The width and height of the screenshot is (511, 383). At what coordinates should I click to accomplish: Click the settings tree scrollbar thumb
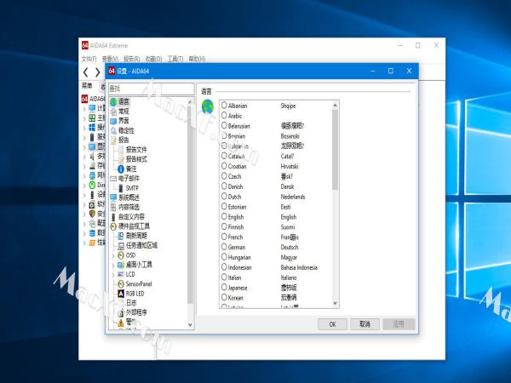coord(190,204)
